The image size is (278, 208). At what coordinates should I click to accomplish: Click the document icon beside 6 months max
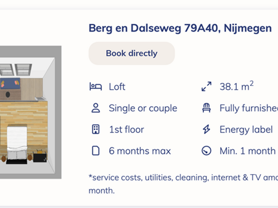tap(96, 151)
